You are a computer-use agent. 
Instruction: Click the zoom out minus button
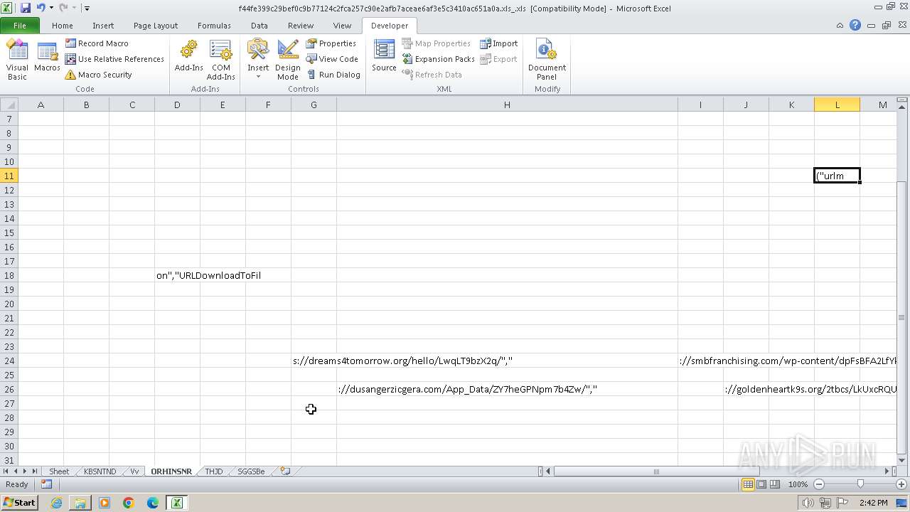(x=819, y=484)
